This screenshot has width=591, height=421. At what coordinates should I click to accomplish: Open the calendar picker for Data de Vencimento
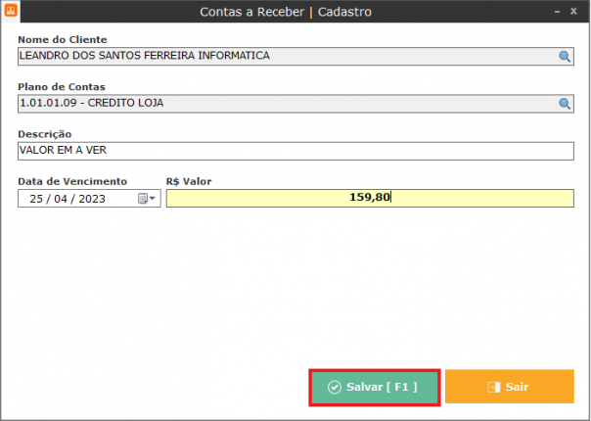[147, 198]
